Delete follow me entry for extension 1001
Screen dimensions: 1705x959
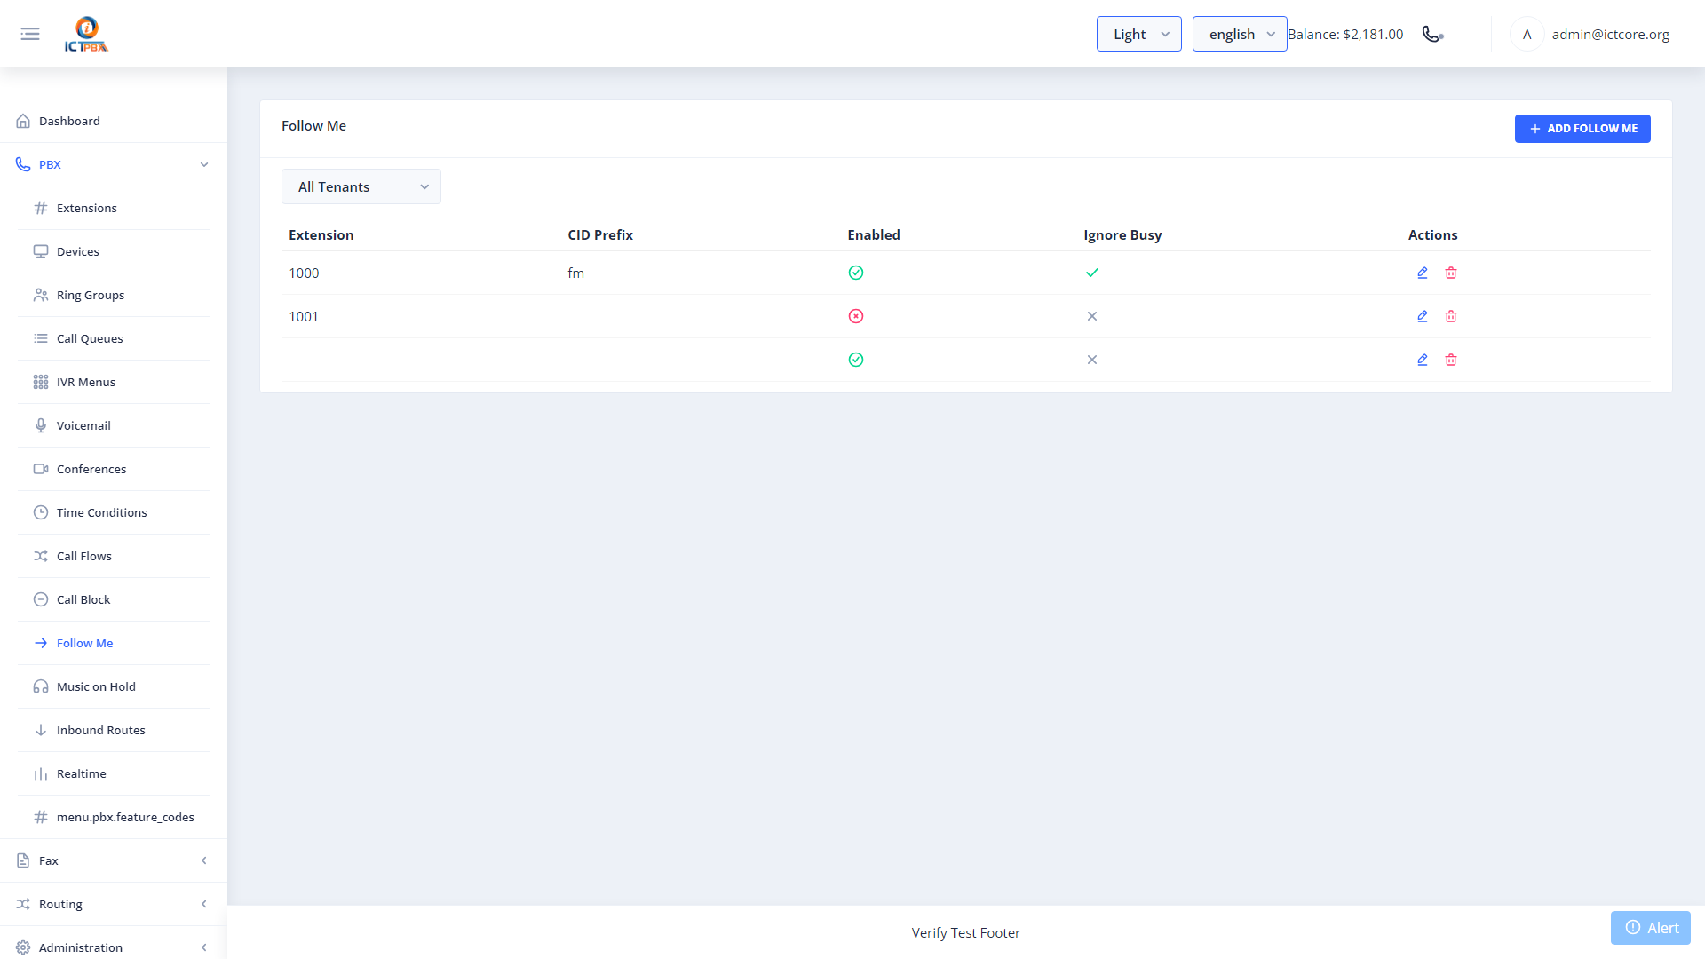(x=1451, y=316)
